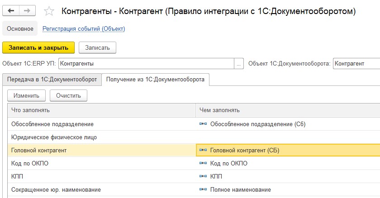Open Регистрация событий (Объект) link
Viewport: 380px width, 198px height.
(84, 28)
